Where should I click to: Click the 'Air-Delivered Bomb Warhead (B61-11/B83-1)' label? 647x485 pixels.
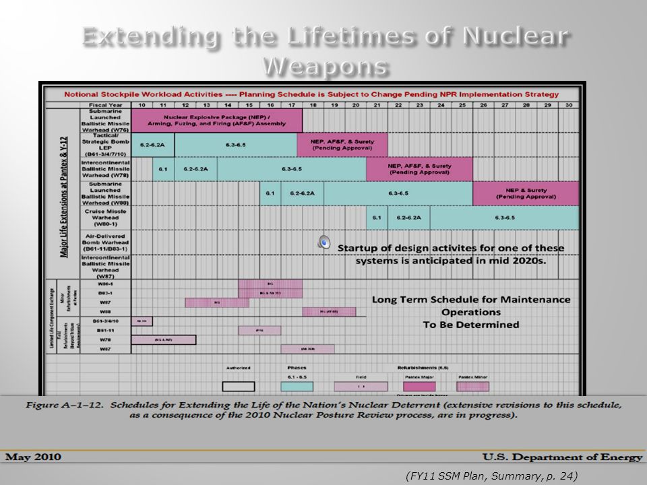coord(105,243)
